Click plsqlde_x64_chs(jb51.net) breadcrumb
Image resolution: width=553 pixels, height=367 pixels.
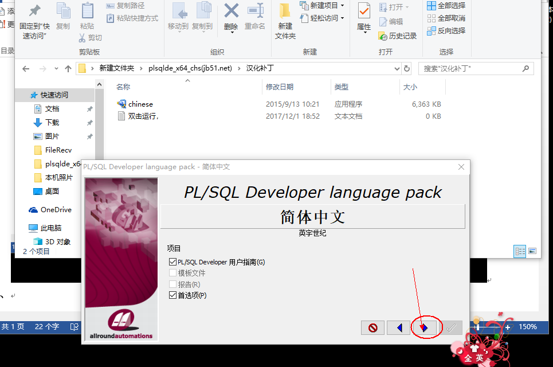(190, 68)
